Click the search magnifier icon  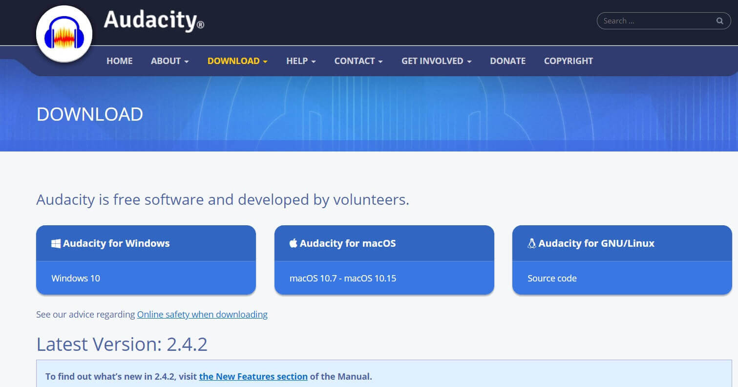(x=719, y=21)
